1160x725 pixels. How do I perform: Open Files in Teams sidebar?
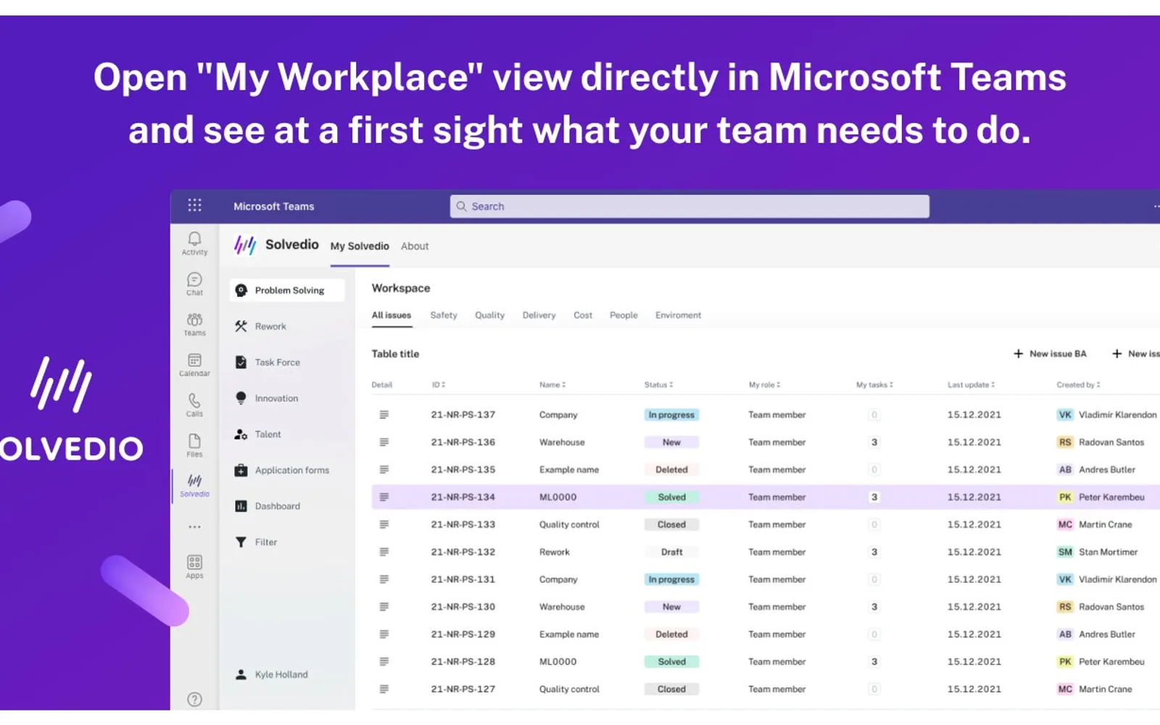click(x=194, y=446)
